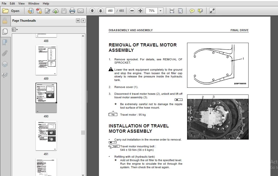Click the zoom out minus button
278x176 pixels.
[132, 11]
